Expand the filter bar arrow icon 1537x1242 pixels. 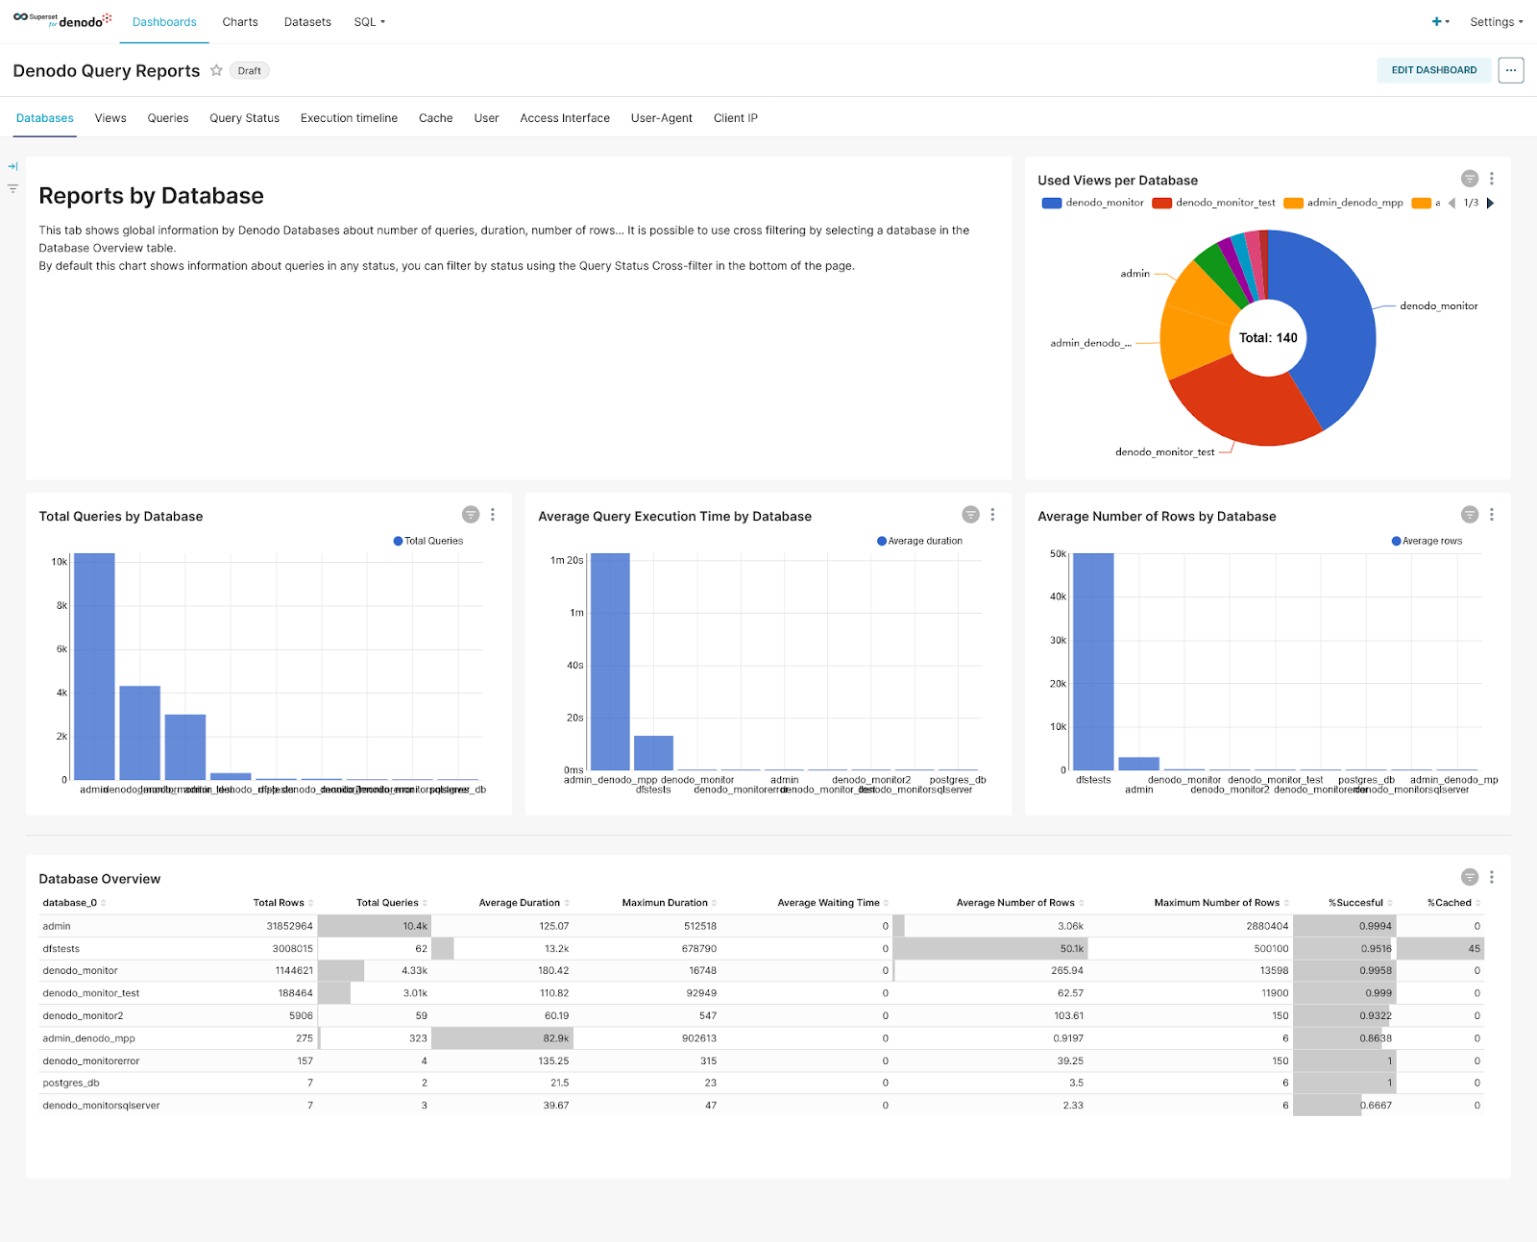pyautogui.click(x=12, y=166)
